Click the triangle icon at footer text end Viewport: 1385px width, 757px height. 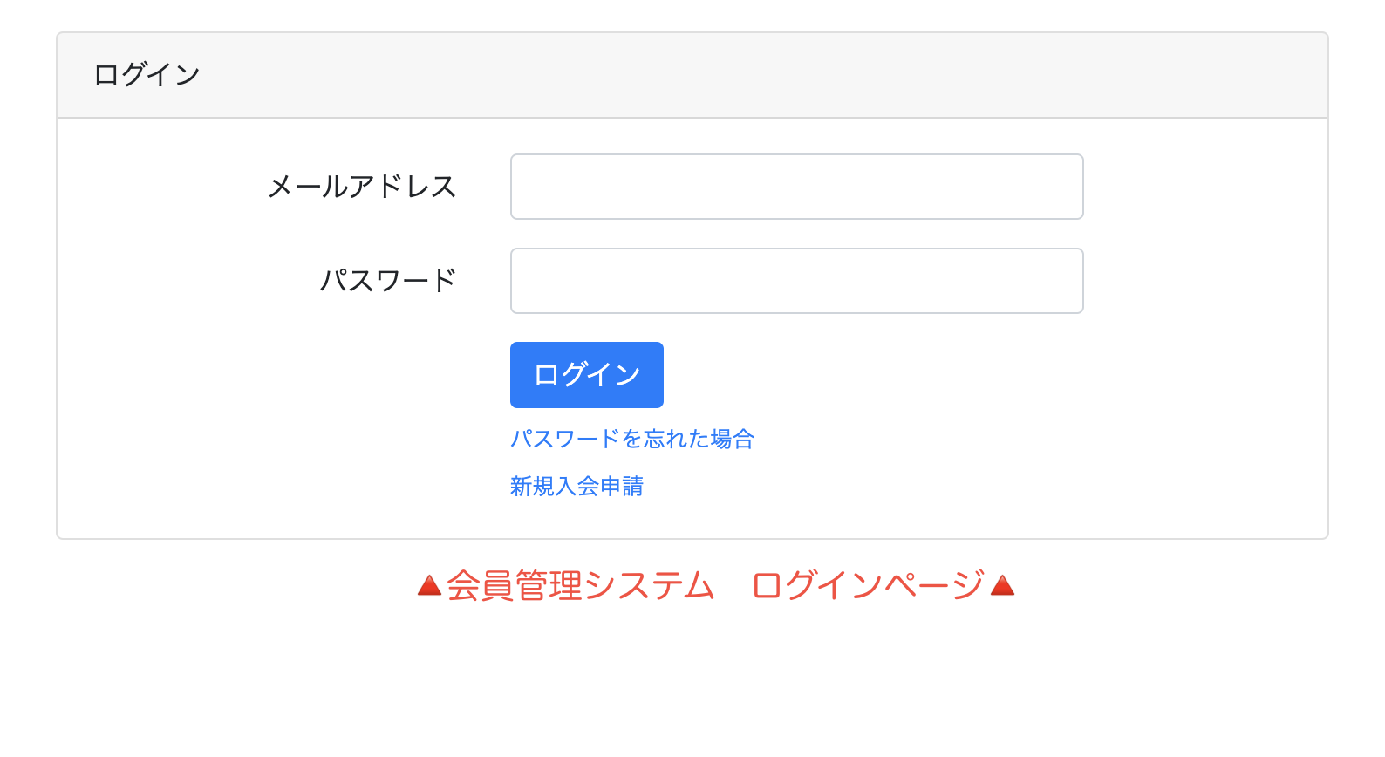1002,585
